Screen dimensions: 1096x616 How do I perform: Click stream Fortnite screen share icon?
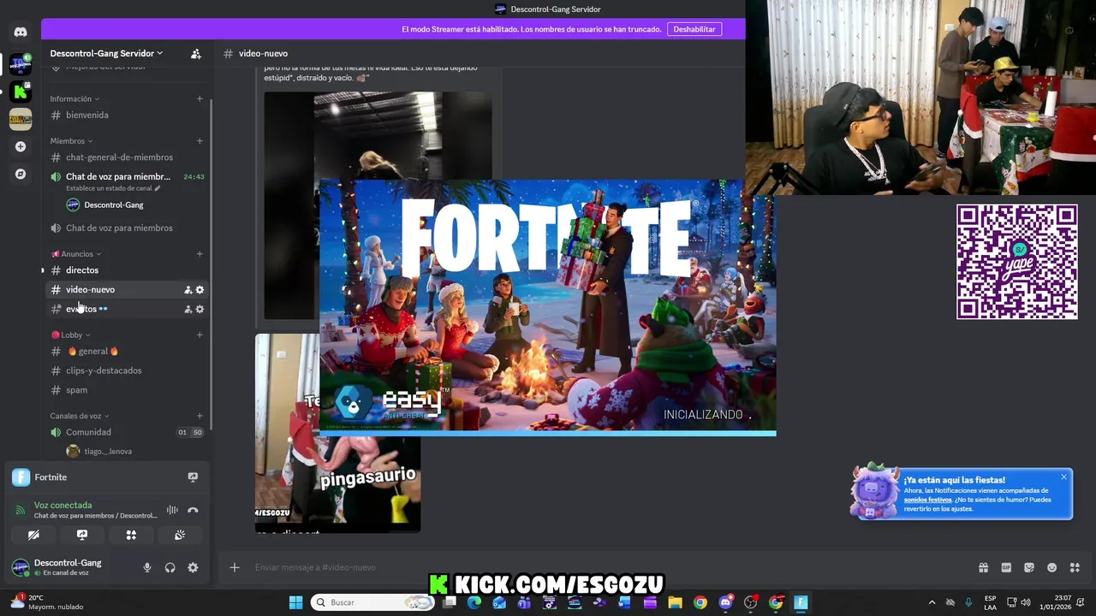(x=193, y=477)
